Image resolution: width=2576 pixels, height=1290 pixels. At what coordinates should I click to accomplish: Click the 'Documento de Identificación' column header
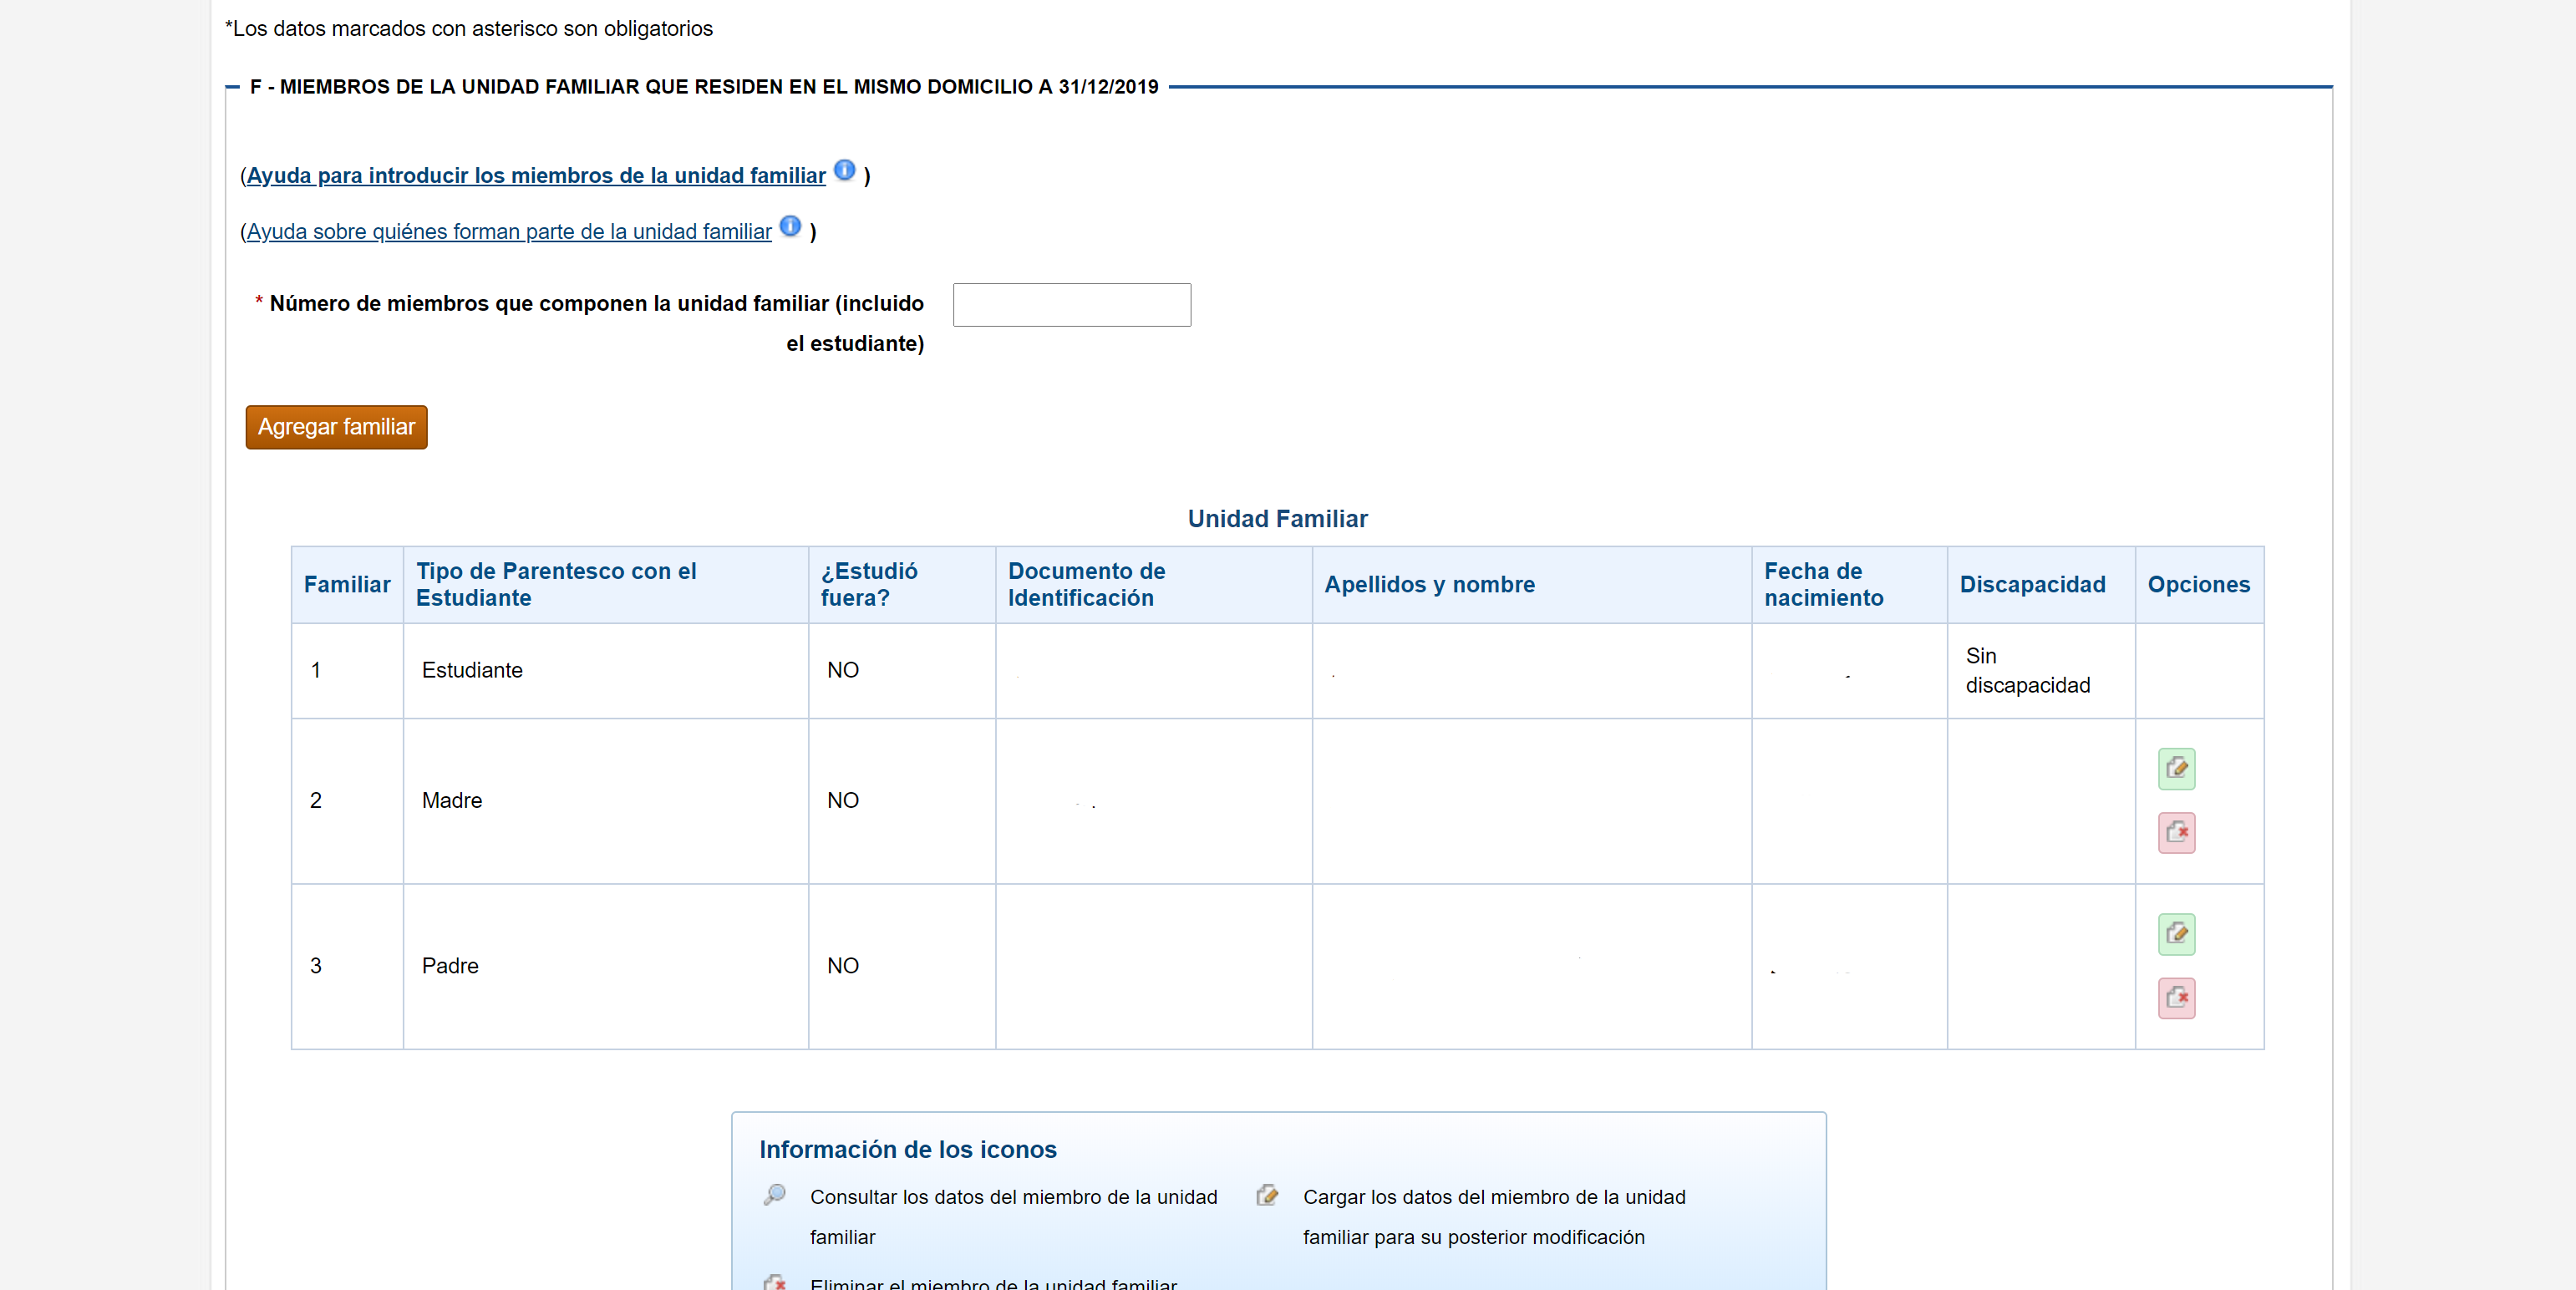1153,584
